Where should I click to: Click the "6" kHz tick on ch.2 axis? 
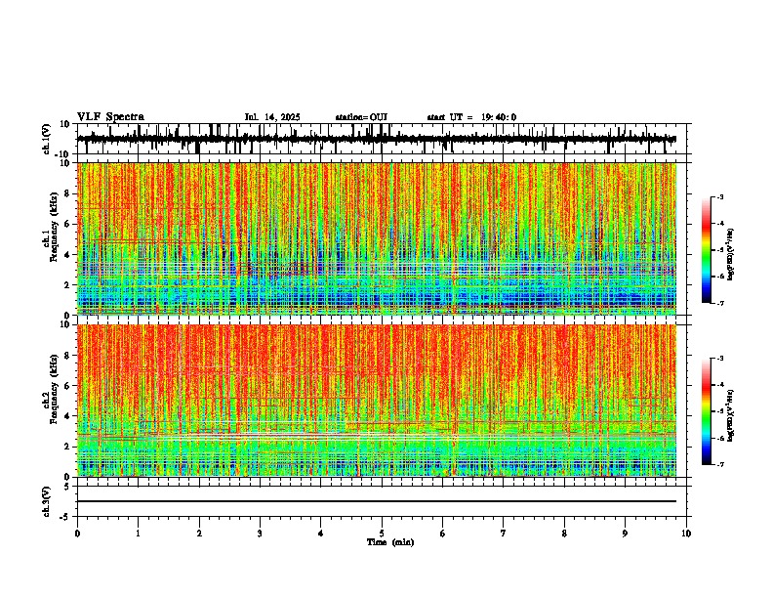(68, 386)
